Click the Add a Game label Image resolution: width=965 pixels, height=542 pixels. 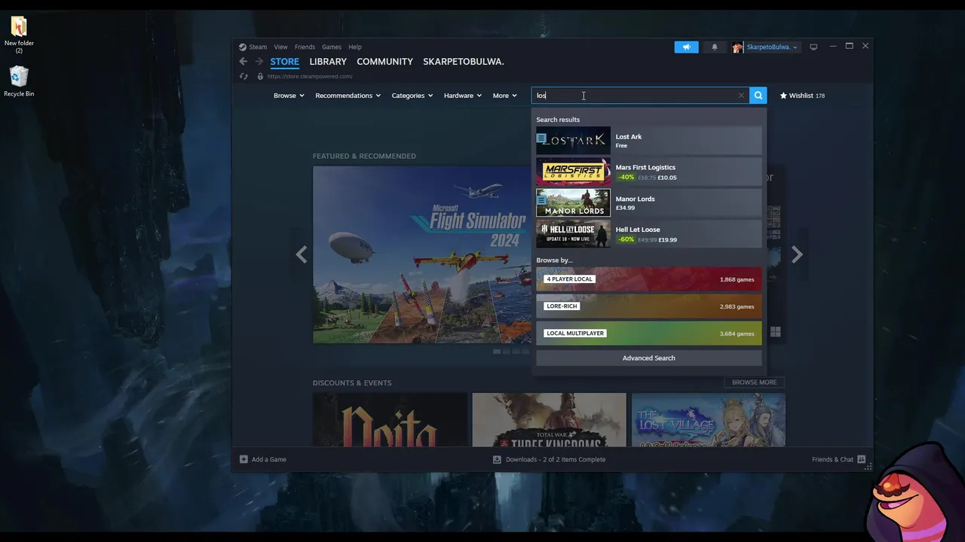(x=269, y=459)
